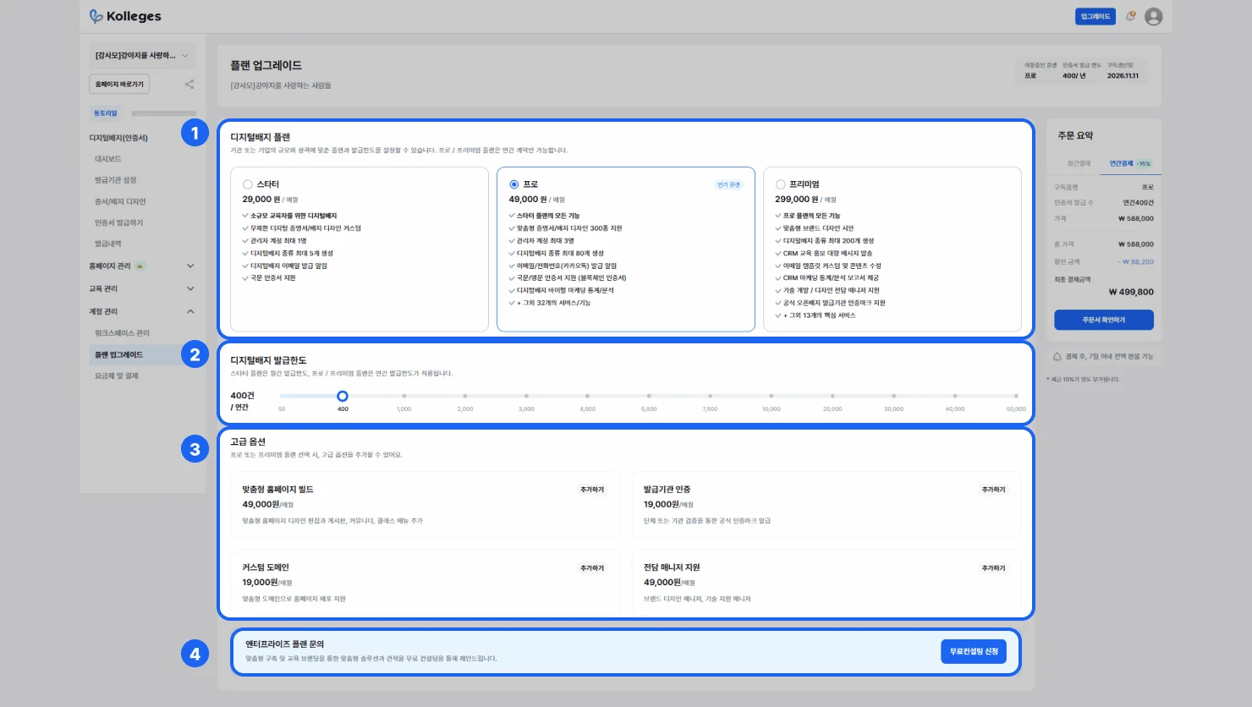
Task: Click the 주문서 확인하기 button
Action: tap(1103, 320)
